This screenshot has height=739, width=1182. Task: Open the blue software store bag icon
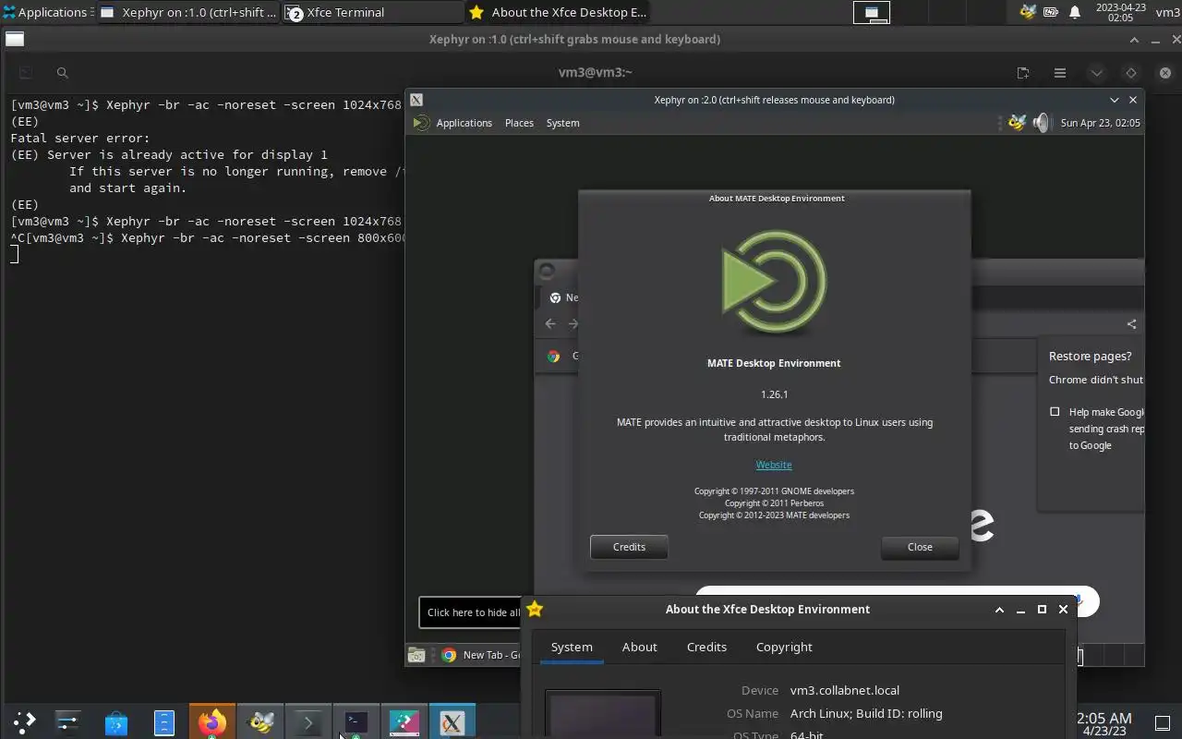pyautogui.click(x=116, y=721)
